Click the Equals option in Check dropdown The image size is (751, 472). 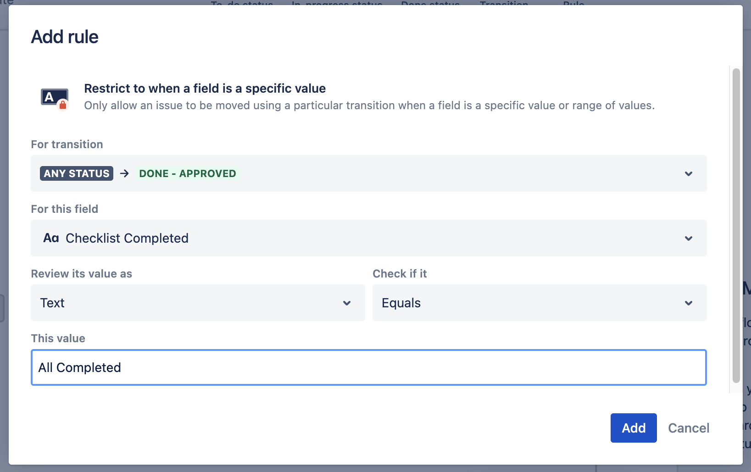tap(401, 303)
